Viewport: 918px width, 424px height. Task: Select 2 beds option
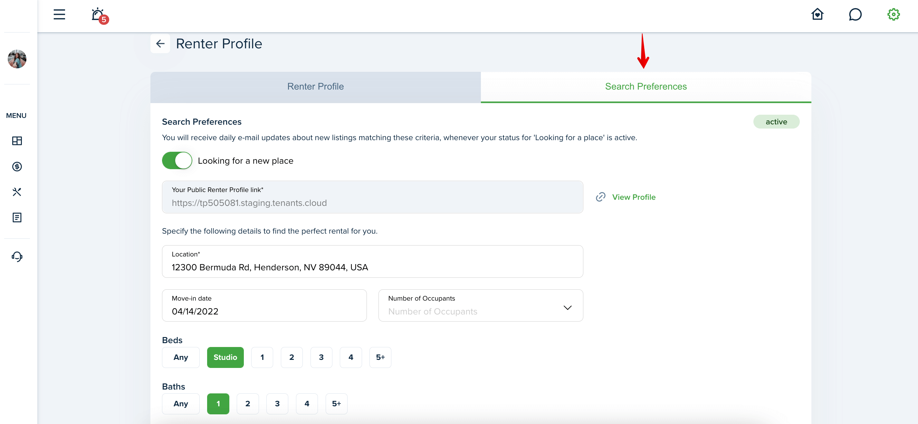pos(292,357)
